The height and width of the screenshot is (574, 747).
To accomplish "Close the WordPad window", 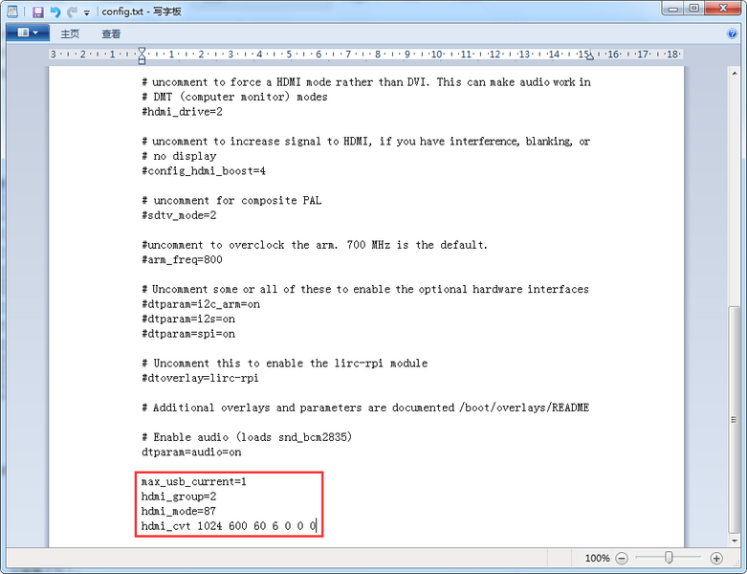I will (x=723, y=8).
